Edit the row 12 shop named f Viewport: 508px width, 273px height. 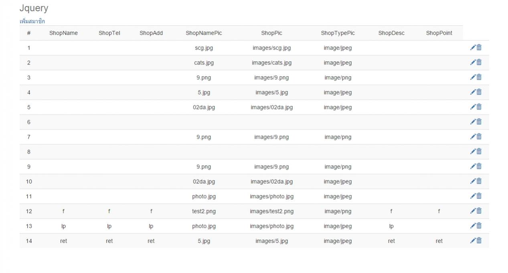[x=473, y=211]
